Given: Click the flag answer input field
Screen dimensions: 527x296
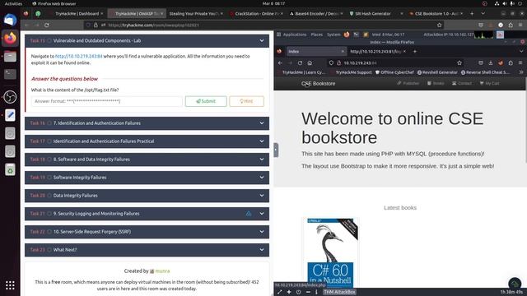Looking at the screenshot, I should [x=107, y=101].
